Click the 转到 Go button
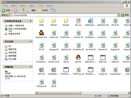The image size is (131, 98). [x=125, y=15]
